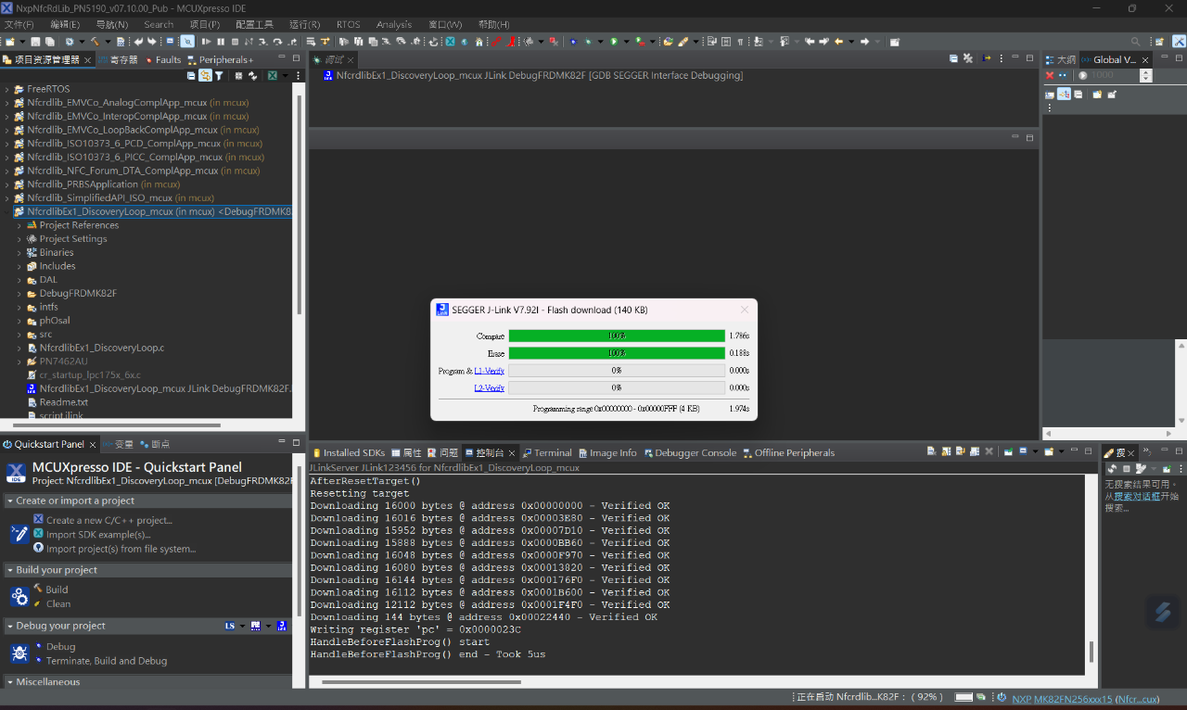Click the hammer Build icon in toolbar
Viewport: 1187px width, 710px height.
95,42
